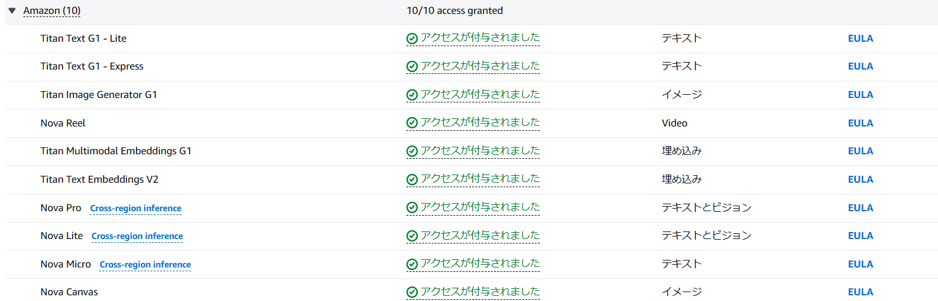Image resolution: width=938 pixels, height=301 pixels.
Task: Select the Titan Text G1 - Lite row name
Action: (83, 39)
